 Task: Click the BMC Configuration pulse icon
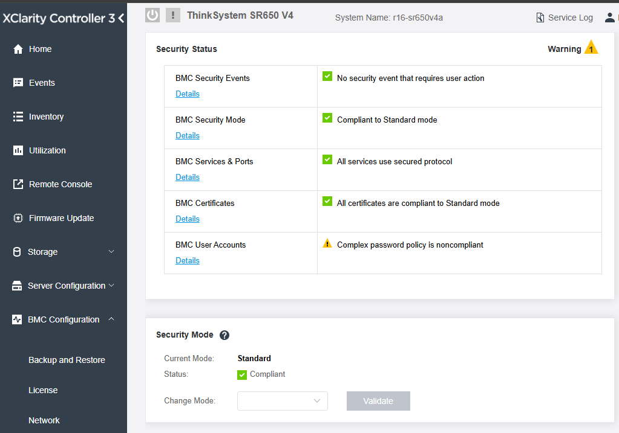[17, 319]
